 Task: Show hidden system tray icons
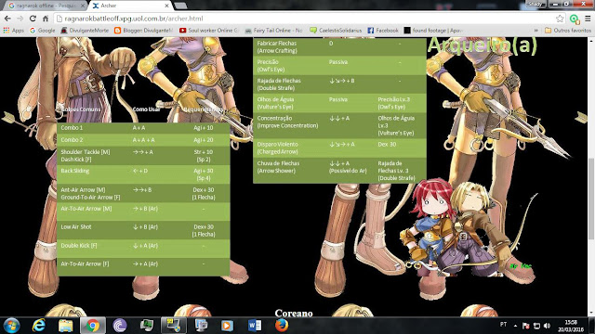(515, 326)
